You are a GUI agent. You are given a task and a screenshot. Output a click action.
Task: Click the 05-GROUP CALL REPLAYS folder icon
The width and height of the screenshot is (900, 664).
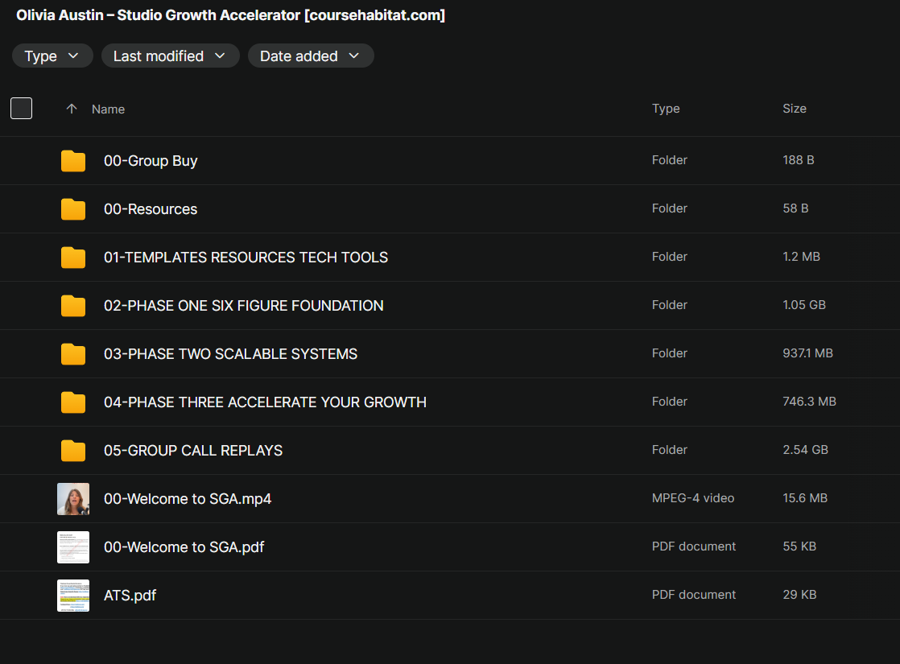[73, 451]
